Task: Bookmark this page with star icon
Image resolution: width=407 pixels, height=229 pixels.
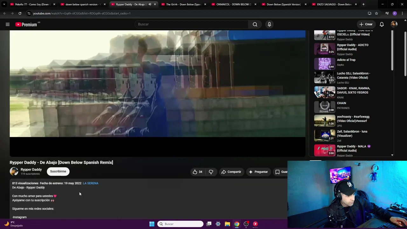Action: [x=376, y=13]
